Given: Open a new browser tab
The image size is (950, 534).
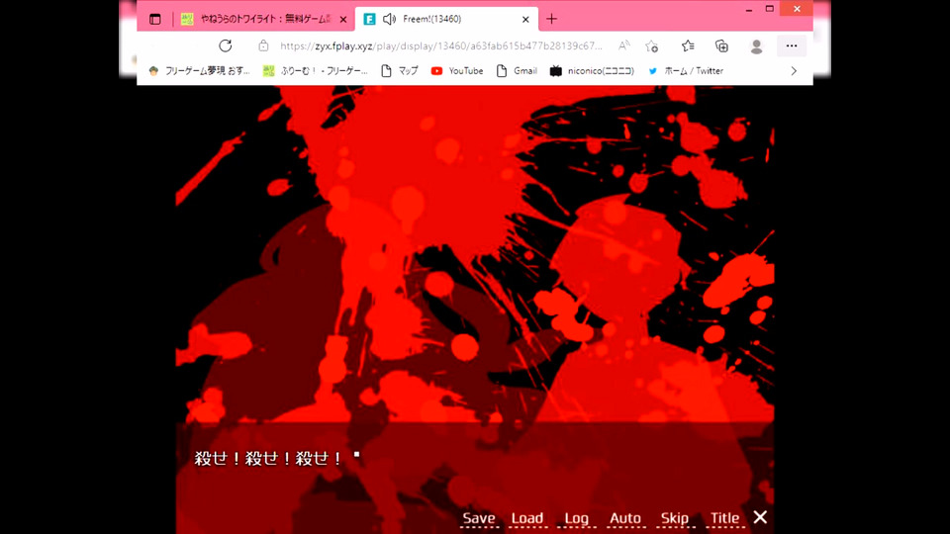Looking at the screenshot, I should click(x=551, y=20).
